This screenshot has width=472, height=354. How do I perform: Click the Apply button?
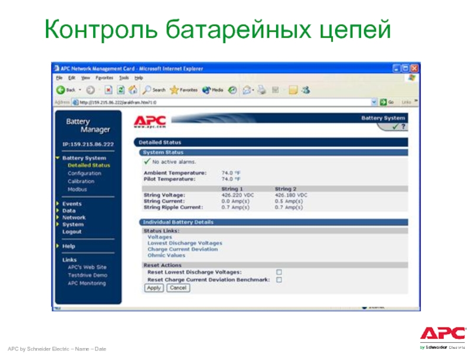pyautogui.click(x=154, y=288)
